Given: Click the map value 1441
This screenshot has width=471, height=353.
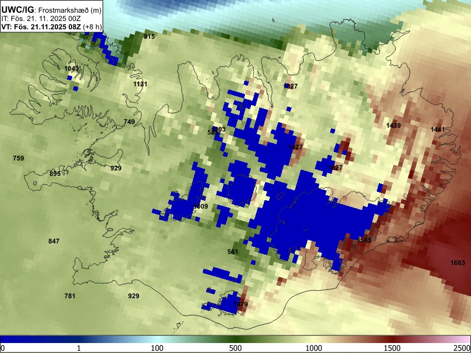Looking at the screenshot, I should [438, 129].
